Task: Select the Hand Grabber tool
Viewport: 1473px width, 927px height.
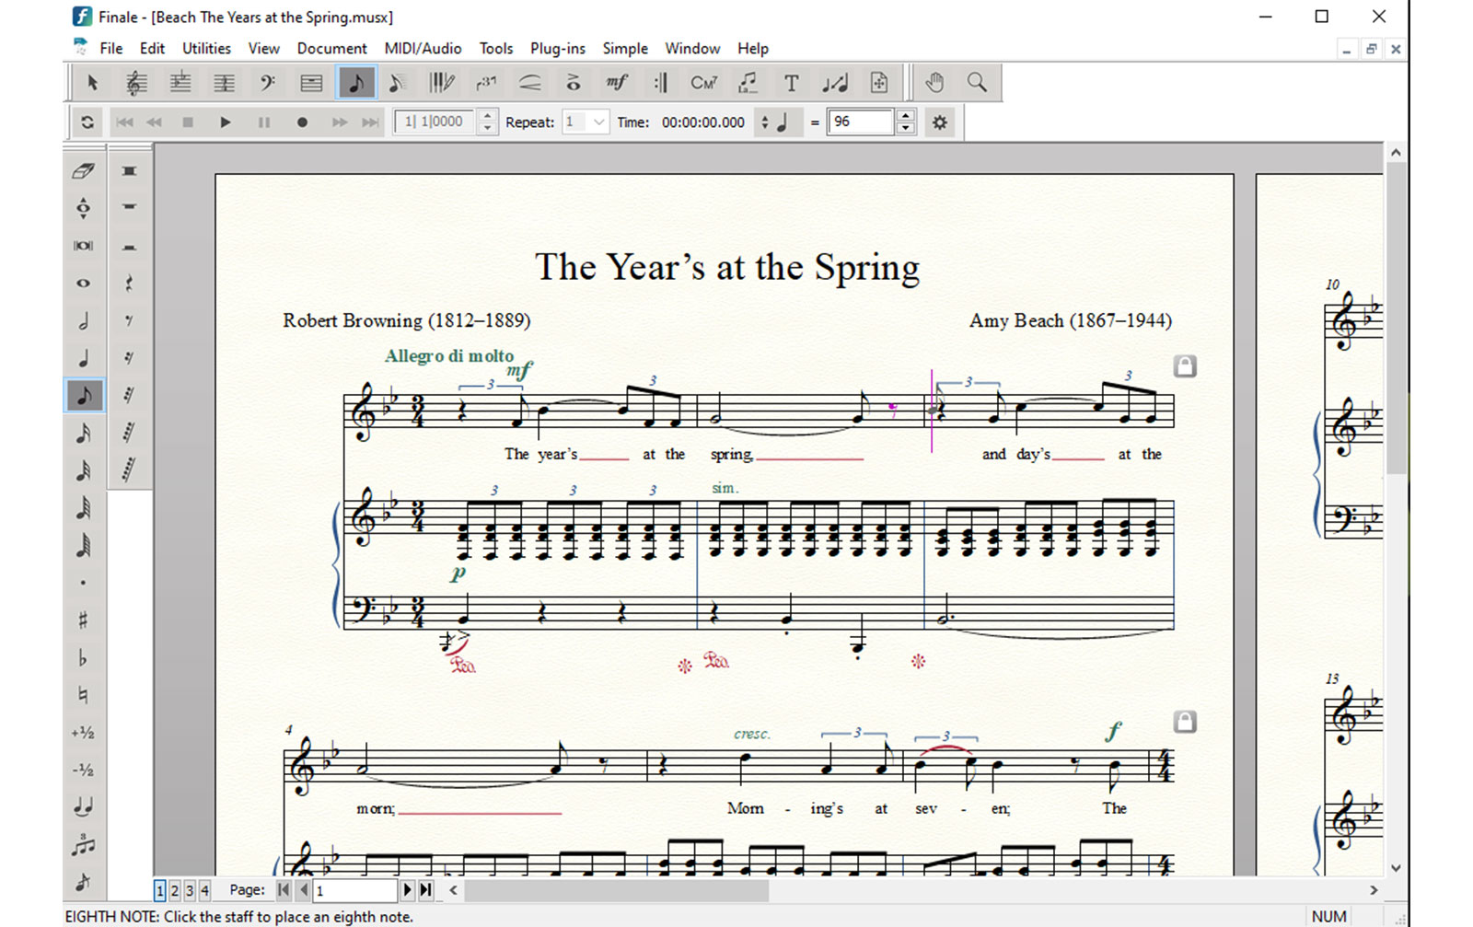Action: click(x=934, y=83)
